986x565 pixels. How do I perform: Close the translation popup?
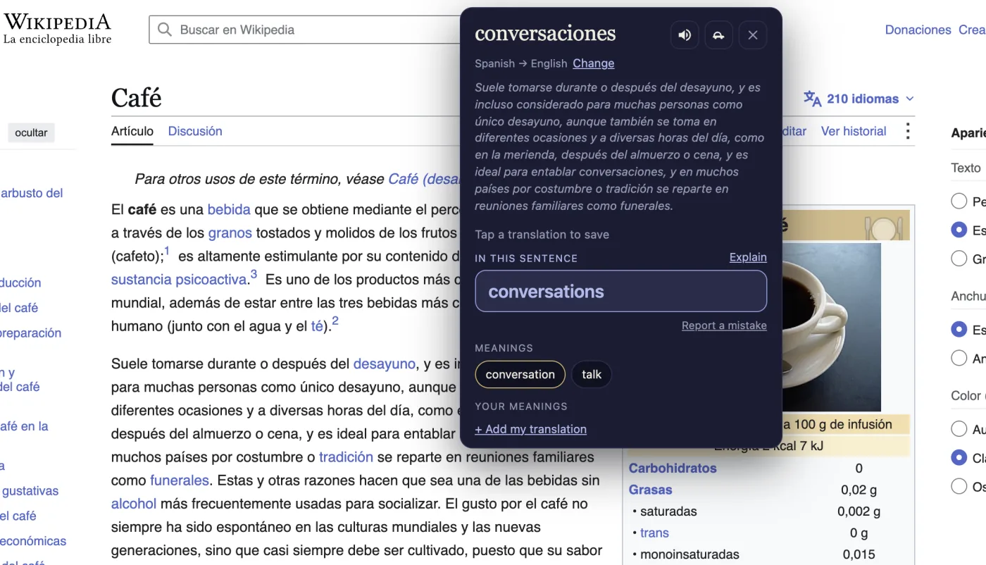pos(753,35)
